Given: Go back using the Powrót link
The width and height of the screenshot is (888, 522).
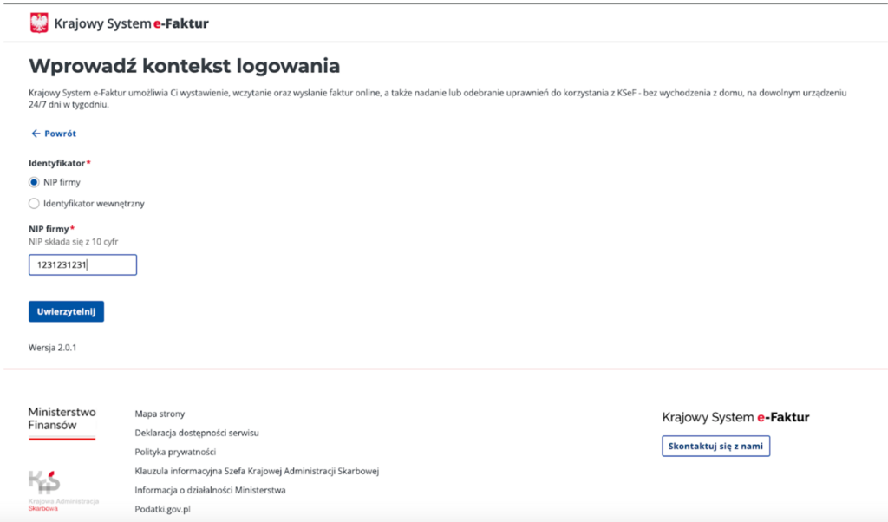Looking at the screenshot, I should pyautogui.click(x=60, y=134).
